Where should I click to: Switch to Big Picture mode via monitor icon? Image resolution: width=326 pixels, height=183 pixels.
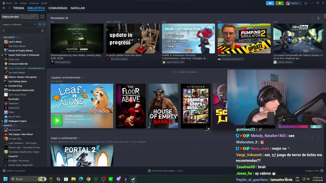[x=306, y=3]
